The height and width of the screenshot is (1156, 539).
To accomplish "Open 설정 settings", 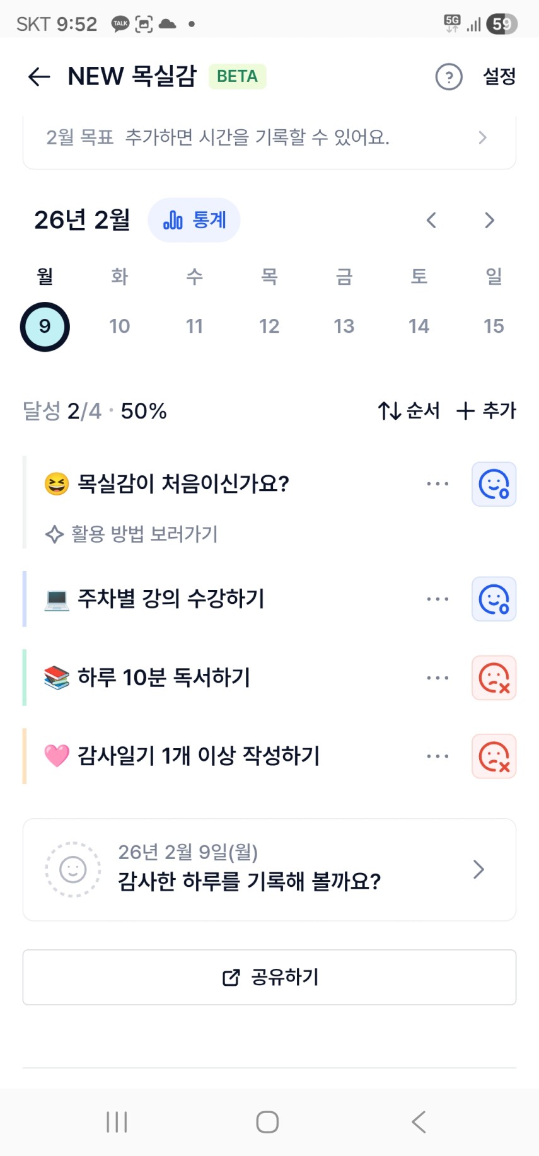I will [499, 77].
